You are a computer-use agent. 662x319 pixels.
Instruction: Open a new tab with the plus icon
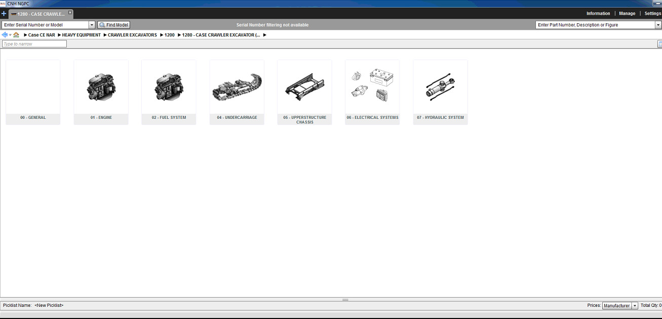point(4,14)
